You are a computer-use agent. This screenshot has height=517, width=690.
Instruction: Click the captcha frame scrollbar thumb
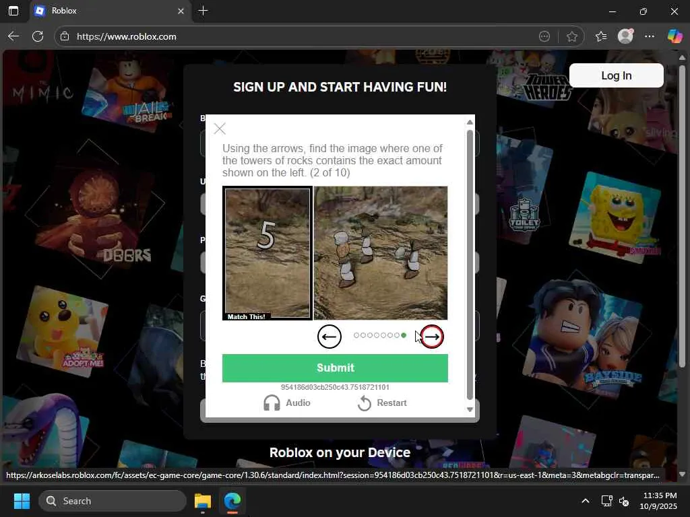tap(470, 265)
